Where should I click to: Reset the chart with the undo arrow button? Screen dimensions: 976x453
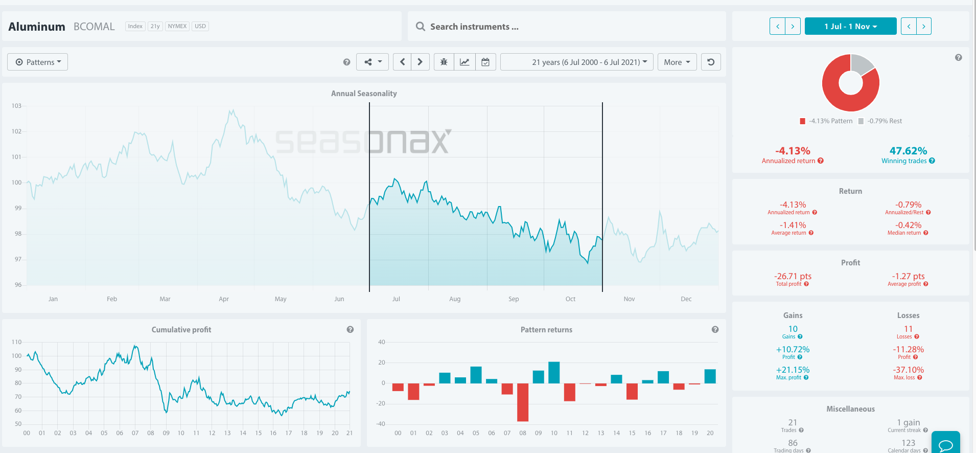(711, 62)
